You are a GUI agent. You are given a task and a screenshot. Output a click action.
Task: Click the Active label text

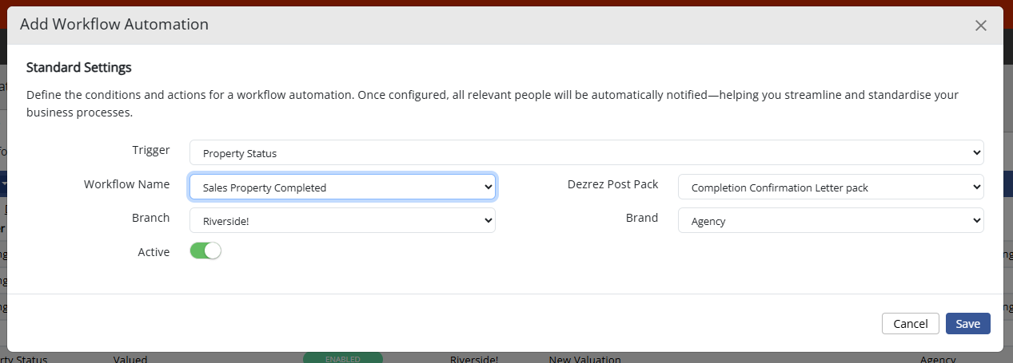click(154, 252)
